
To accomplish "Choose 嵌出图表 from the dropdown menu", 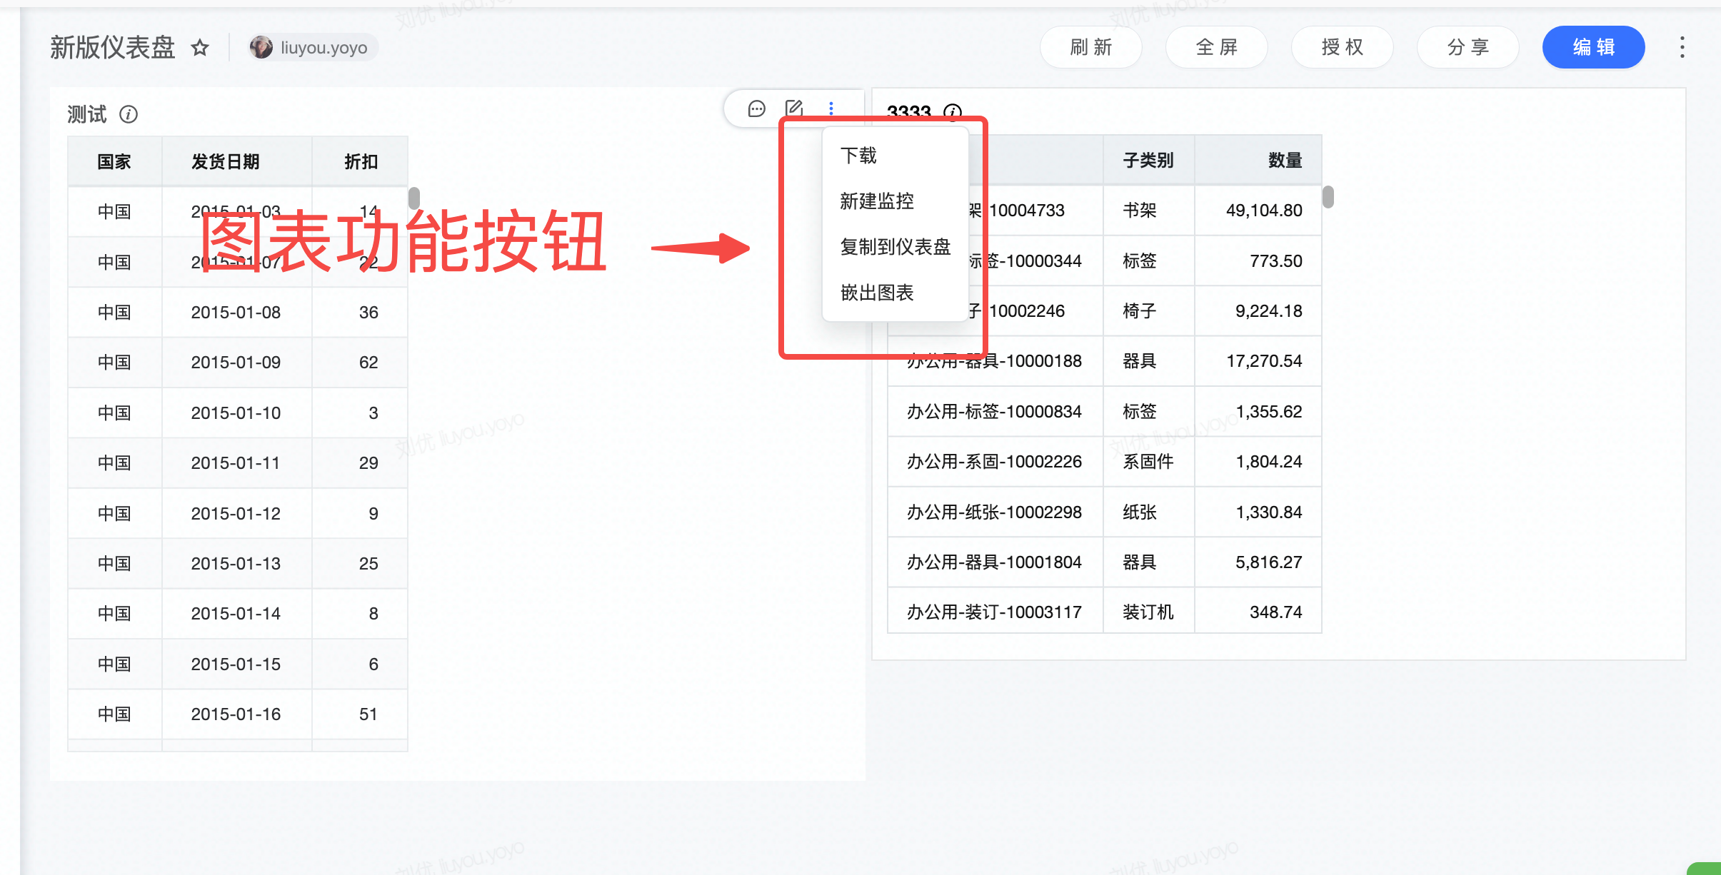I will pyautogui.click(x=877, y=293).
